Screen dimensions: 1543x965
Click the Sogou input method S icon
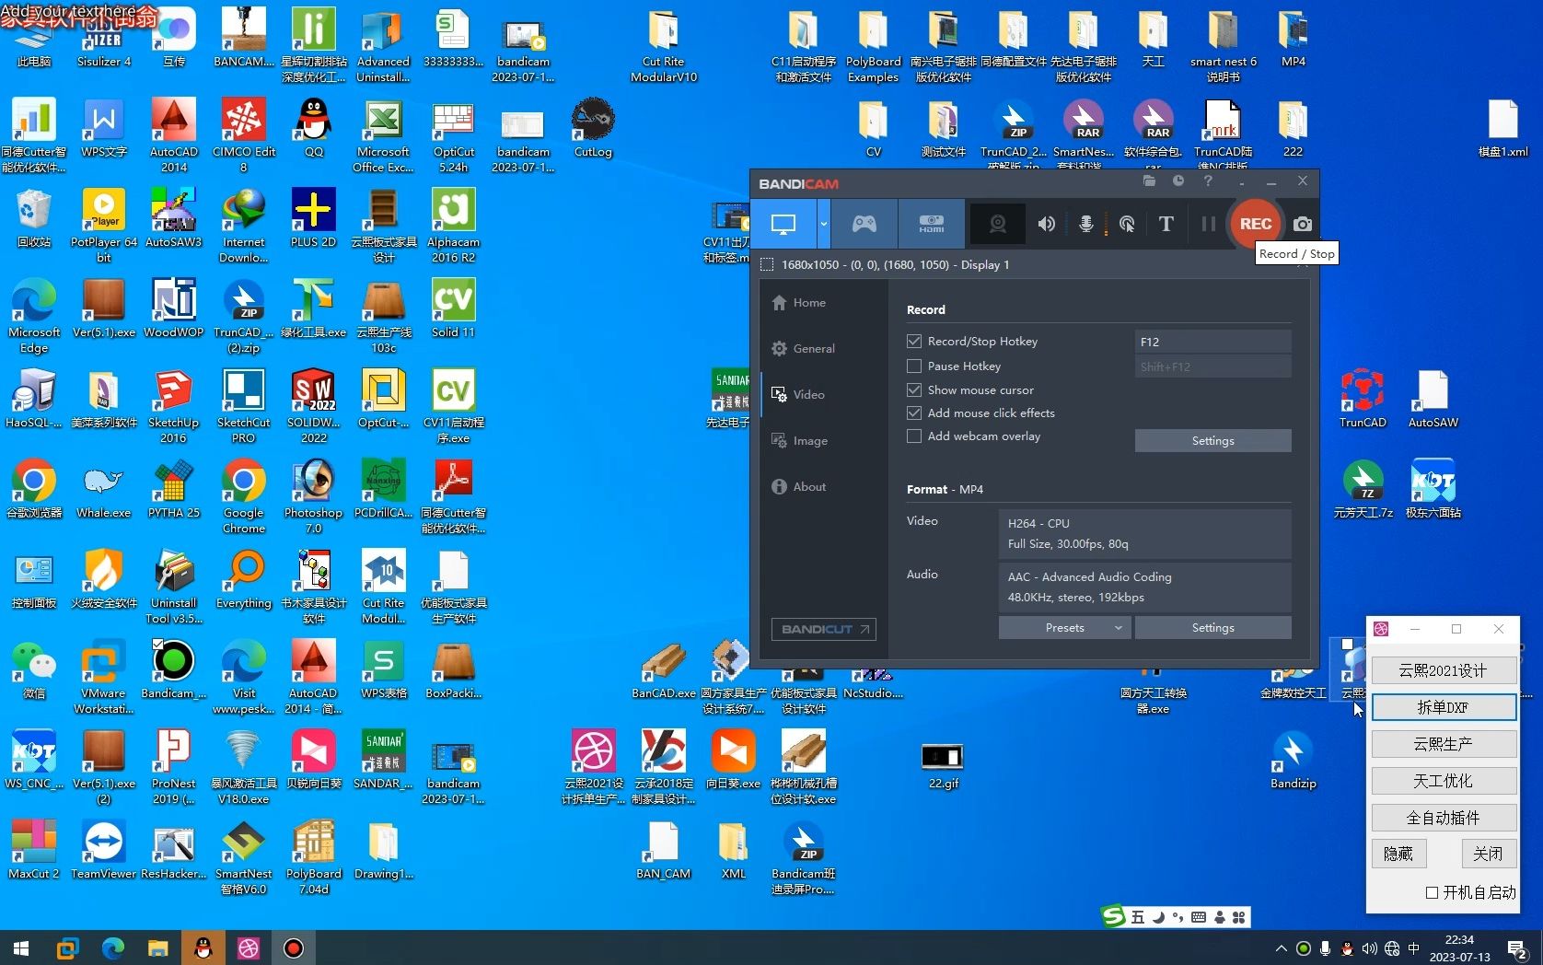click(1113, 916)
